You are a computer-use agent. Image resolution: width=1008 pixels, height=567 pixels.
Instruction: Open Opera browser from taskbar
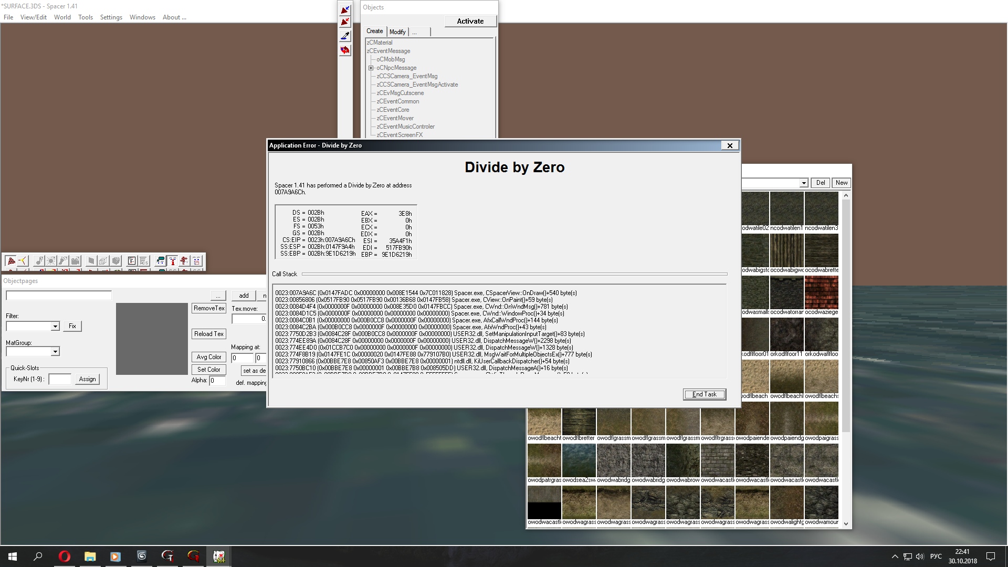[x=64, y=556]
